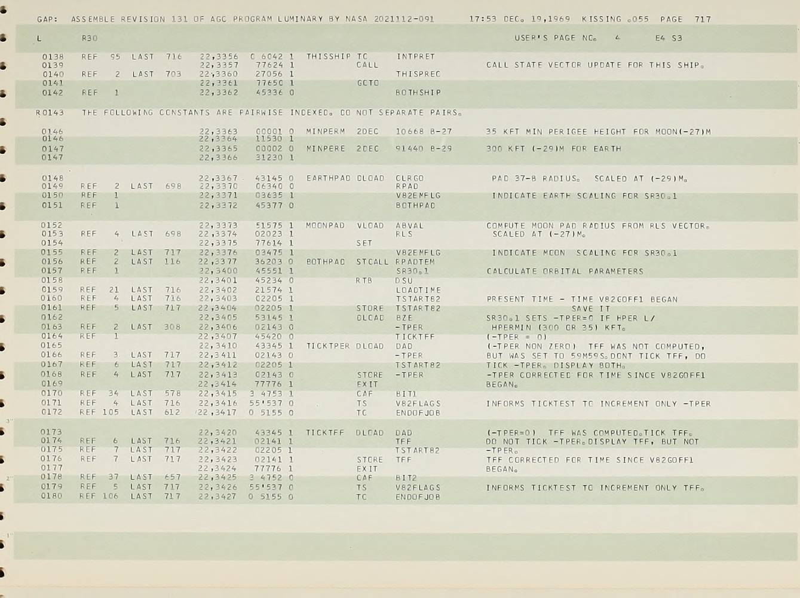Click the comment 'CALCULATE ORBITAL PARAMETERS'
The width and height of the screenshot is (800, 598).
[565, 271]
